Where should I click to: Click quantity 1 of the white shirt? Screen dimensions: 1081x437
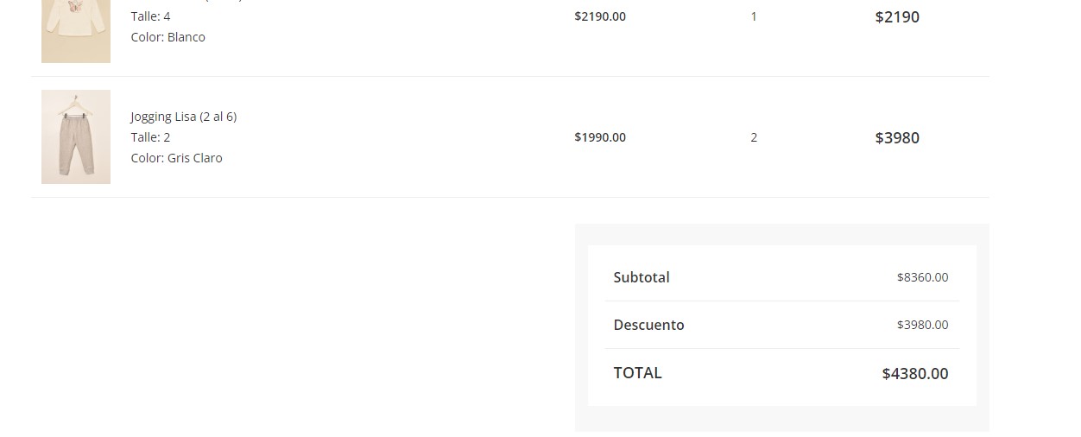pos(754,16)
